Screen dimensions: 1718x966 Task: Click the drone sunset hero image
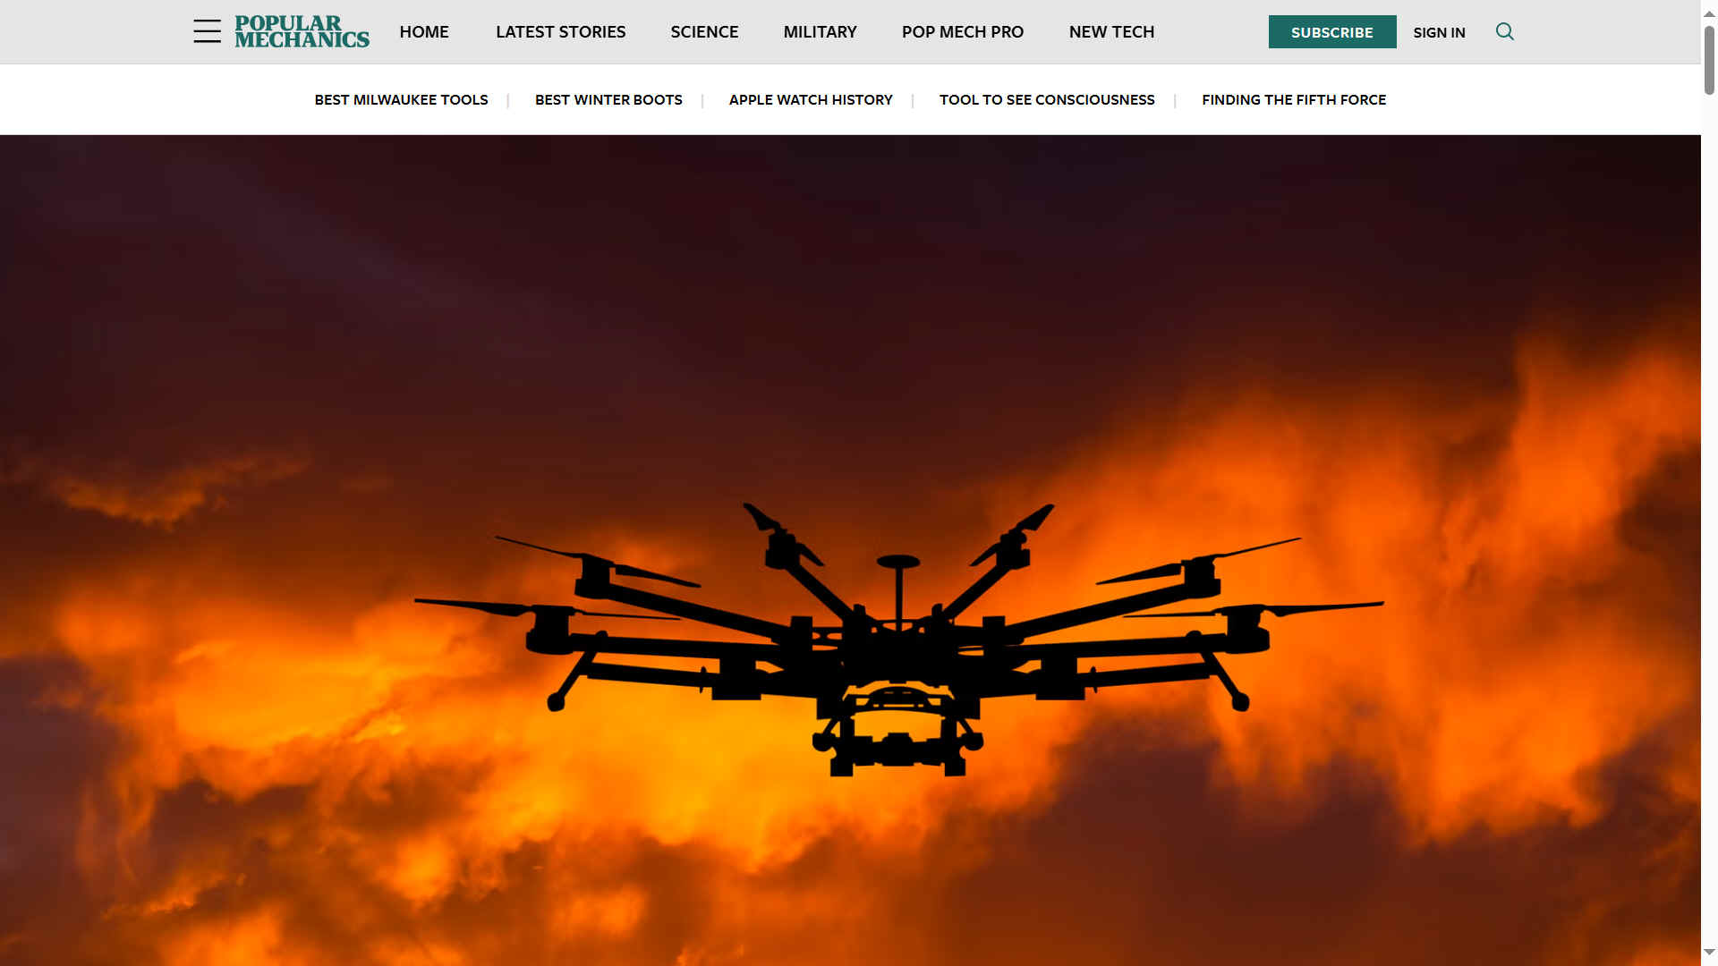(850, 550)
